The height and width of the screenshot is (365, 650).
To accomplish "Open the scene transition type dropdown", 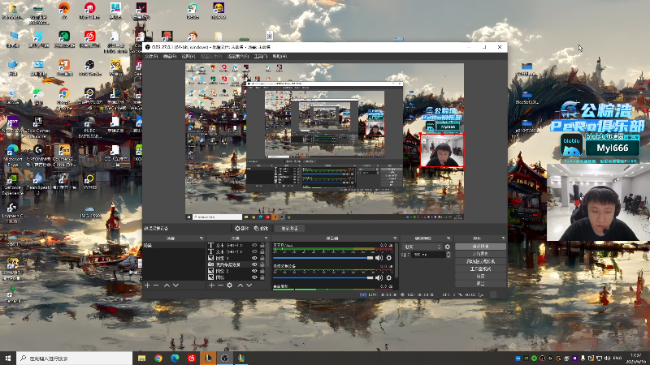I will pos(422,247).
